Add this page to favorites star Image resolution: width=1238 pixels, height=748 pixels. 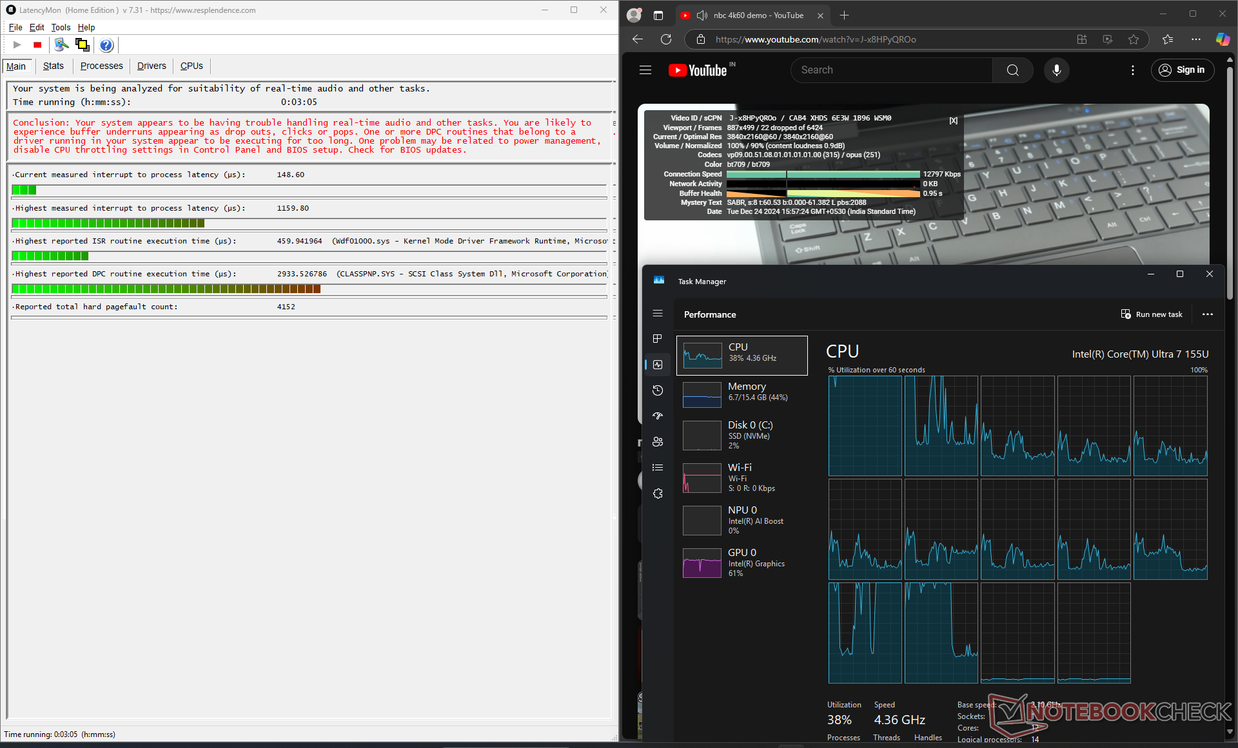(1134, 39)
